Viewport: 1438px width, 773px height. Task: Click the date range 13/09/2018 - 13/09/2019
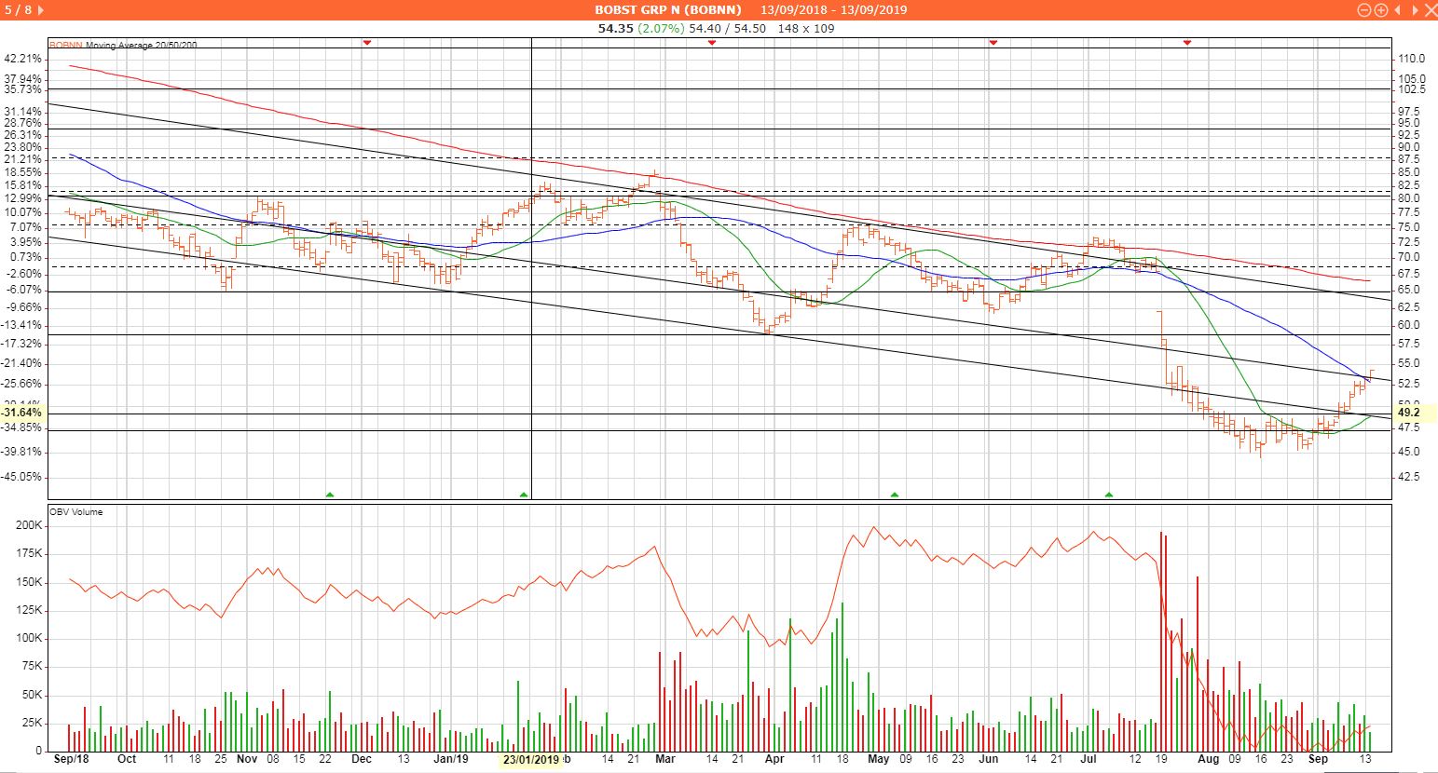833,10
